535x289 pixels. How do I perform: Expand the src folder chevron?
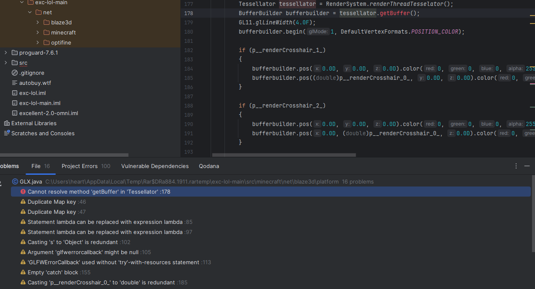click(x=6, y=63)
